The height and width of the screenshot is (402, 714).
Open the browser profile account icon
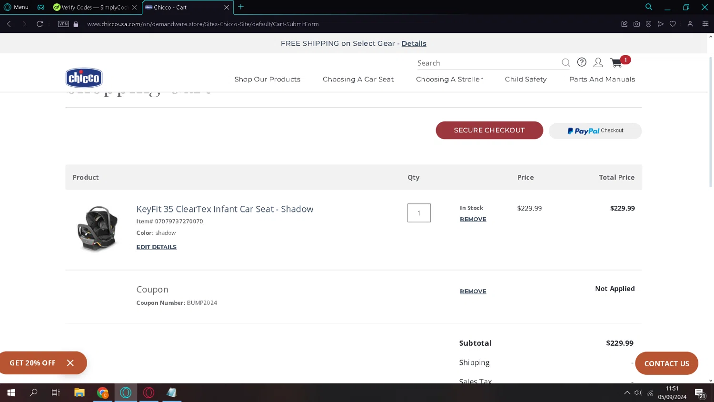click(x=690, y=24)
